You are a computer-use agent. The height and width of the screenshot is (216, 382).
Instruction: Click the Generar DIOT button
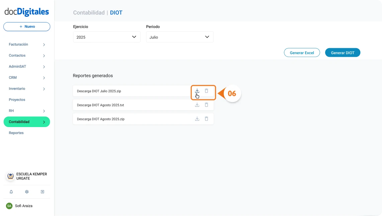pyautogui.click(x=343, y=52)
